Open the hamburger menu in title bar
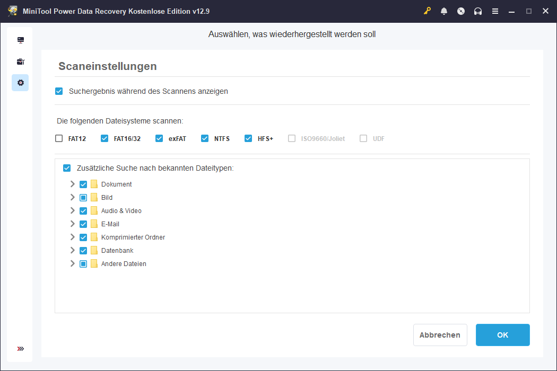This screenshot has height=371, width=557. coord(495,11)
